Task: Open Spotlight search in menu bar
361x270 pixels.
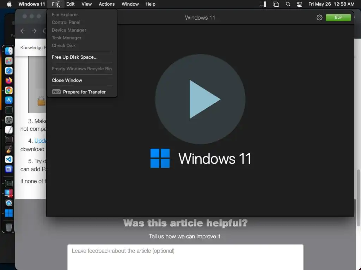Action: (x=288, y=4)
